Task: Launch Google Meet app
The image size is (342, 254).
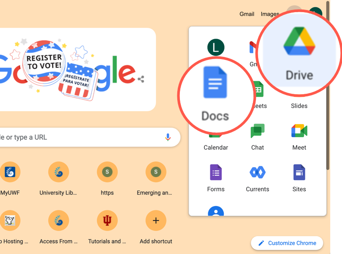Action: pos(299,137)
